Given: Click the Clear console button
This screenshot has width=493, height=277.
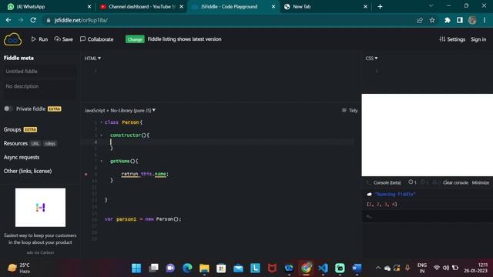Looking at the screenshot, I should [x=455, y=182].
